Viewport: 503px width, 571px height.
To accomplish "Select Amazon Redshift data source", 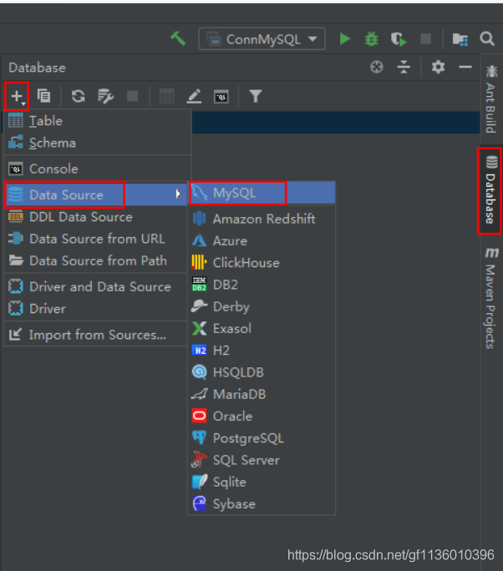I will [262, 219].
